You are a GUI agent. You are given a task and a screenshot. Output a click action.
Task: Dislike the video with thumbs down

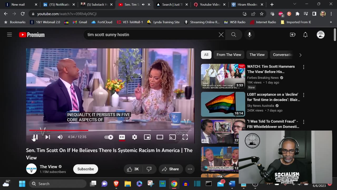click(149, 169)
